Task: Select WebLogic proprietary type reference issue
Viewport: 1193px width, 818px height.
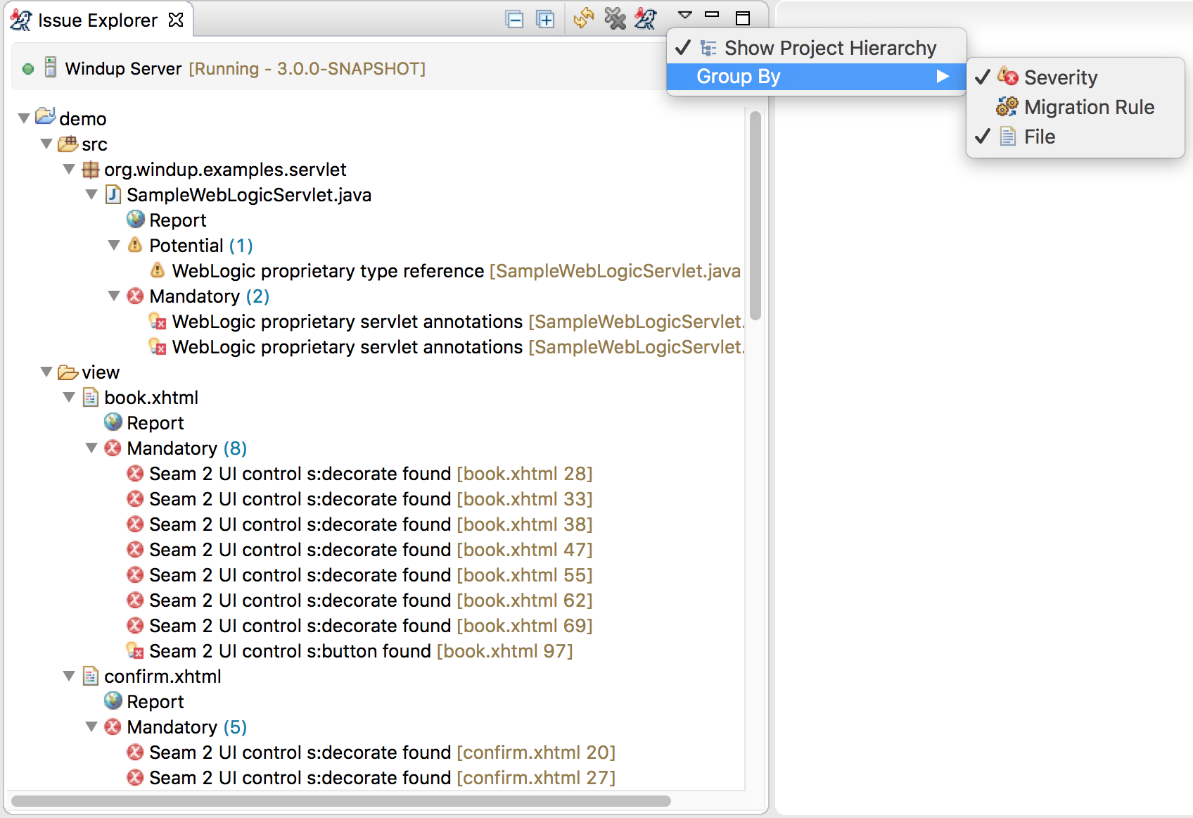Action: click(x=327, y=271)
